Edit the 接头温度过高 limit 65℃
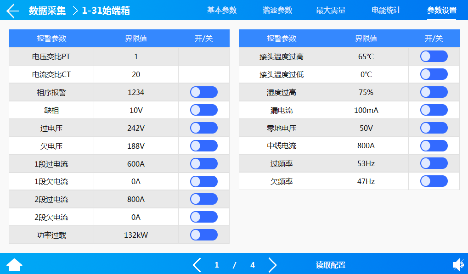 (366, 56)
